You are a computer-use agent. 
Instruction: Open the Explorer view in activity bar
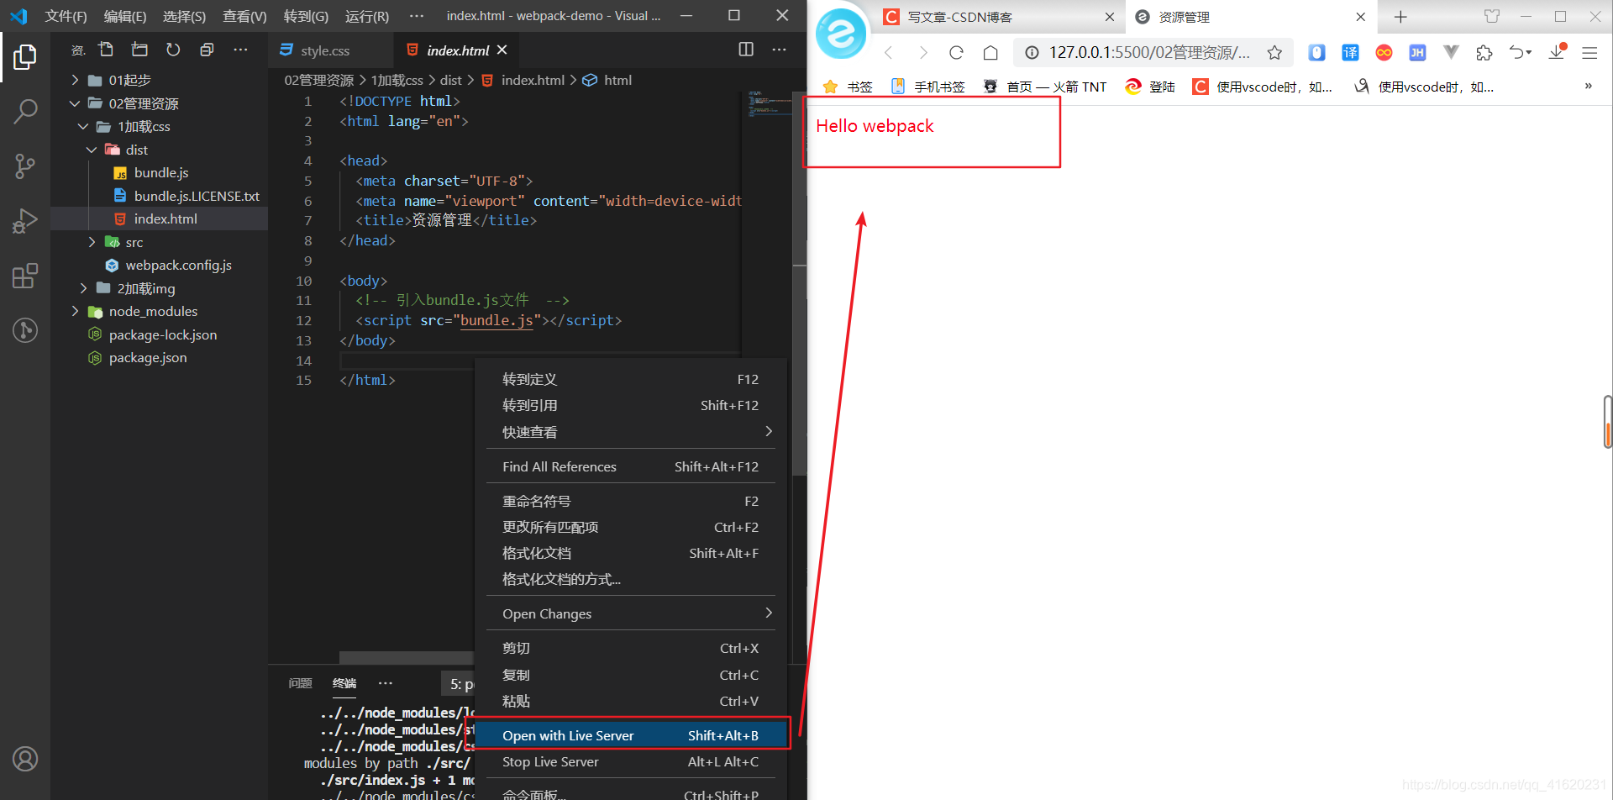25,57
